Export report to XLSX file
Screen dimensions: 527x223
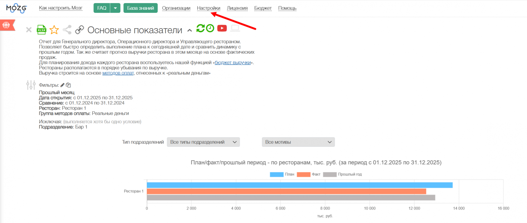pyautogui.click(x=41, y=29)
